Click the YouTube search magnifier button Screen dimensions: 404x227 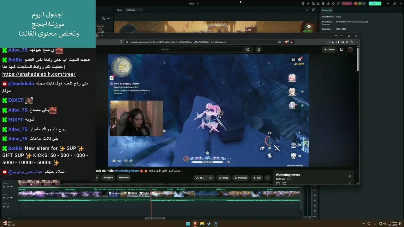(248, 49)
